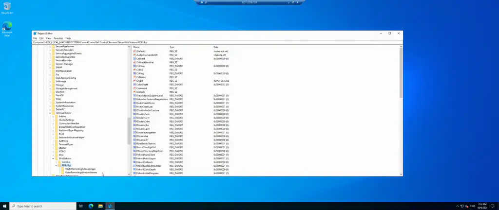The width and height of the screenshot is (499, 210).
Task: Open File Explorer from the taskbar
Action: pos(100,206)
